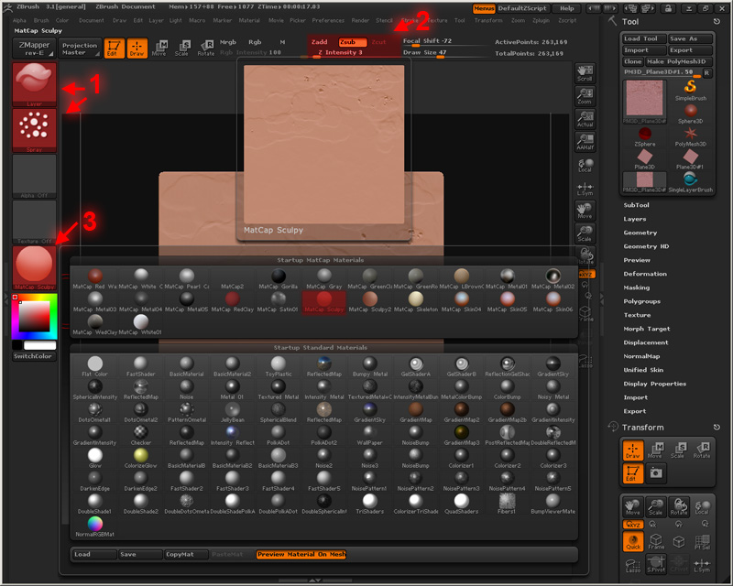Click the AAHalf antialiased half-size icon

point(585,142)
